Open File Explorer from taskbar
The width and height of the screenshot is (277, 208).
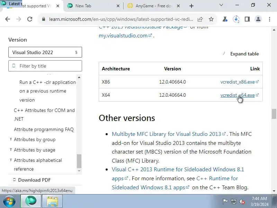pos(52,201)
